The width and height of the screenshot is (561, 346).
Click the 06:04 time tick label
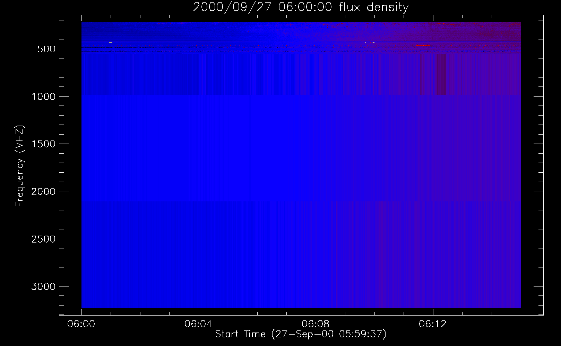[198, 324]
